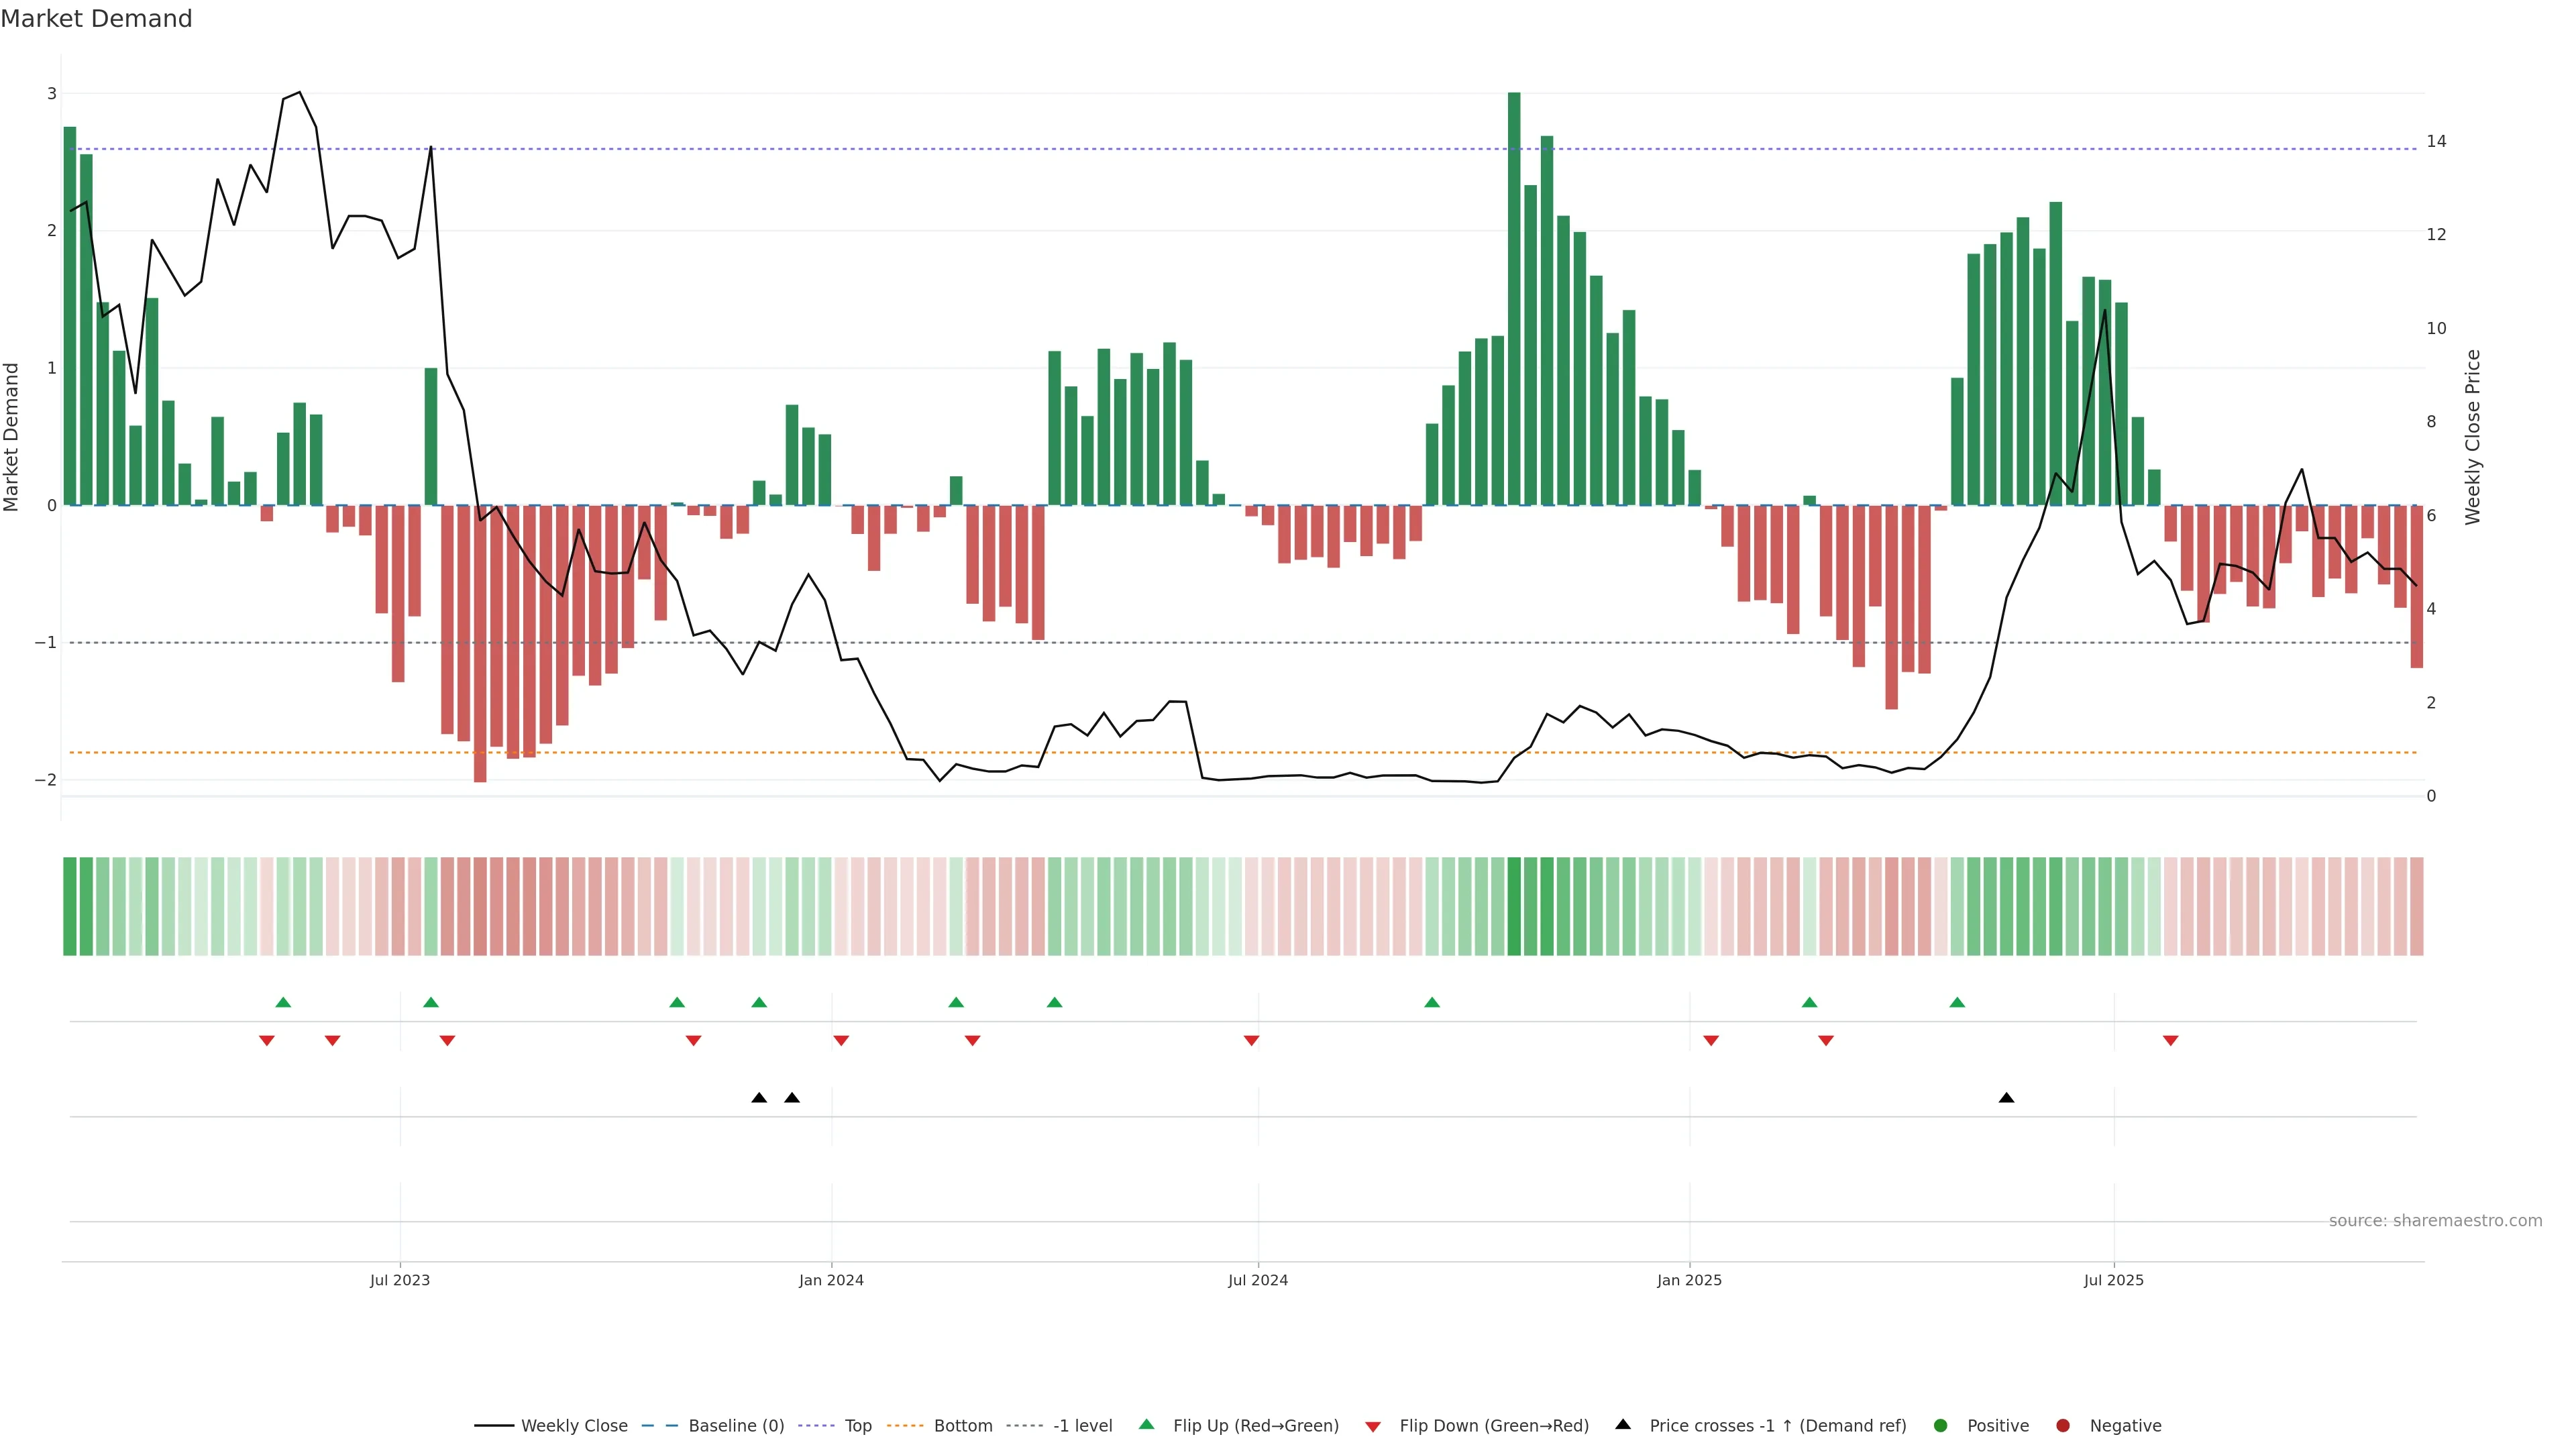The image size is (2576, 1449).
Task: Click the Flip Up green triangle legend icon
Action: [x=1146, y=1424]
